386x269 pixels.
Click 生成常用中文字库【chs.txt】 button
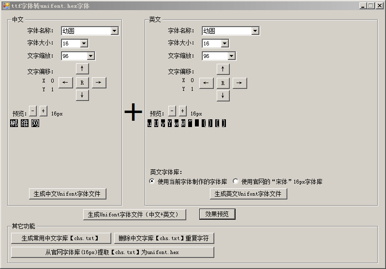tap(61, 238)
